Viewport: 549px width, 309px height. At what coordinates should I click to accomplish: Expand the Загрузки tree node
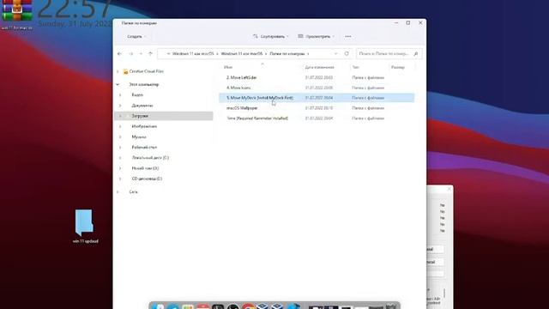point(120,116)
